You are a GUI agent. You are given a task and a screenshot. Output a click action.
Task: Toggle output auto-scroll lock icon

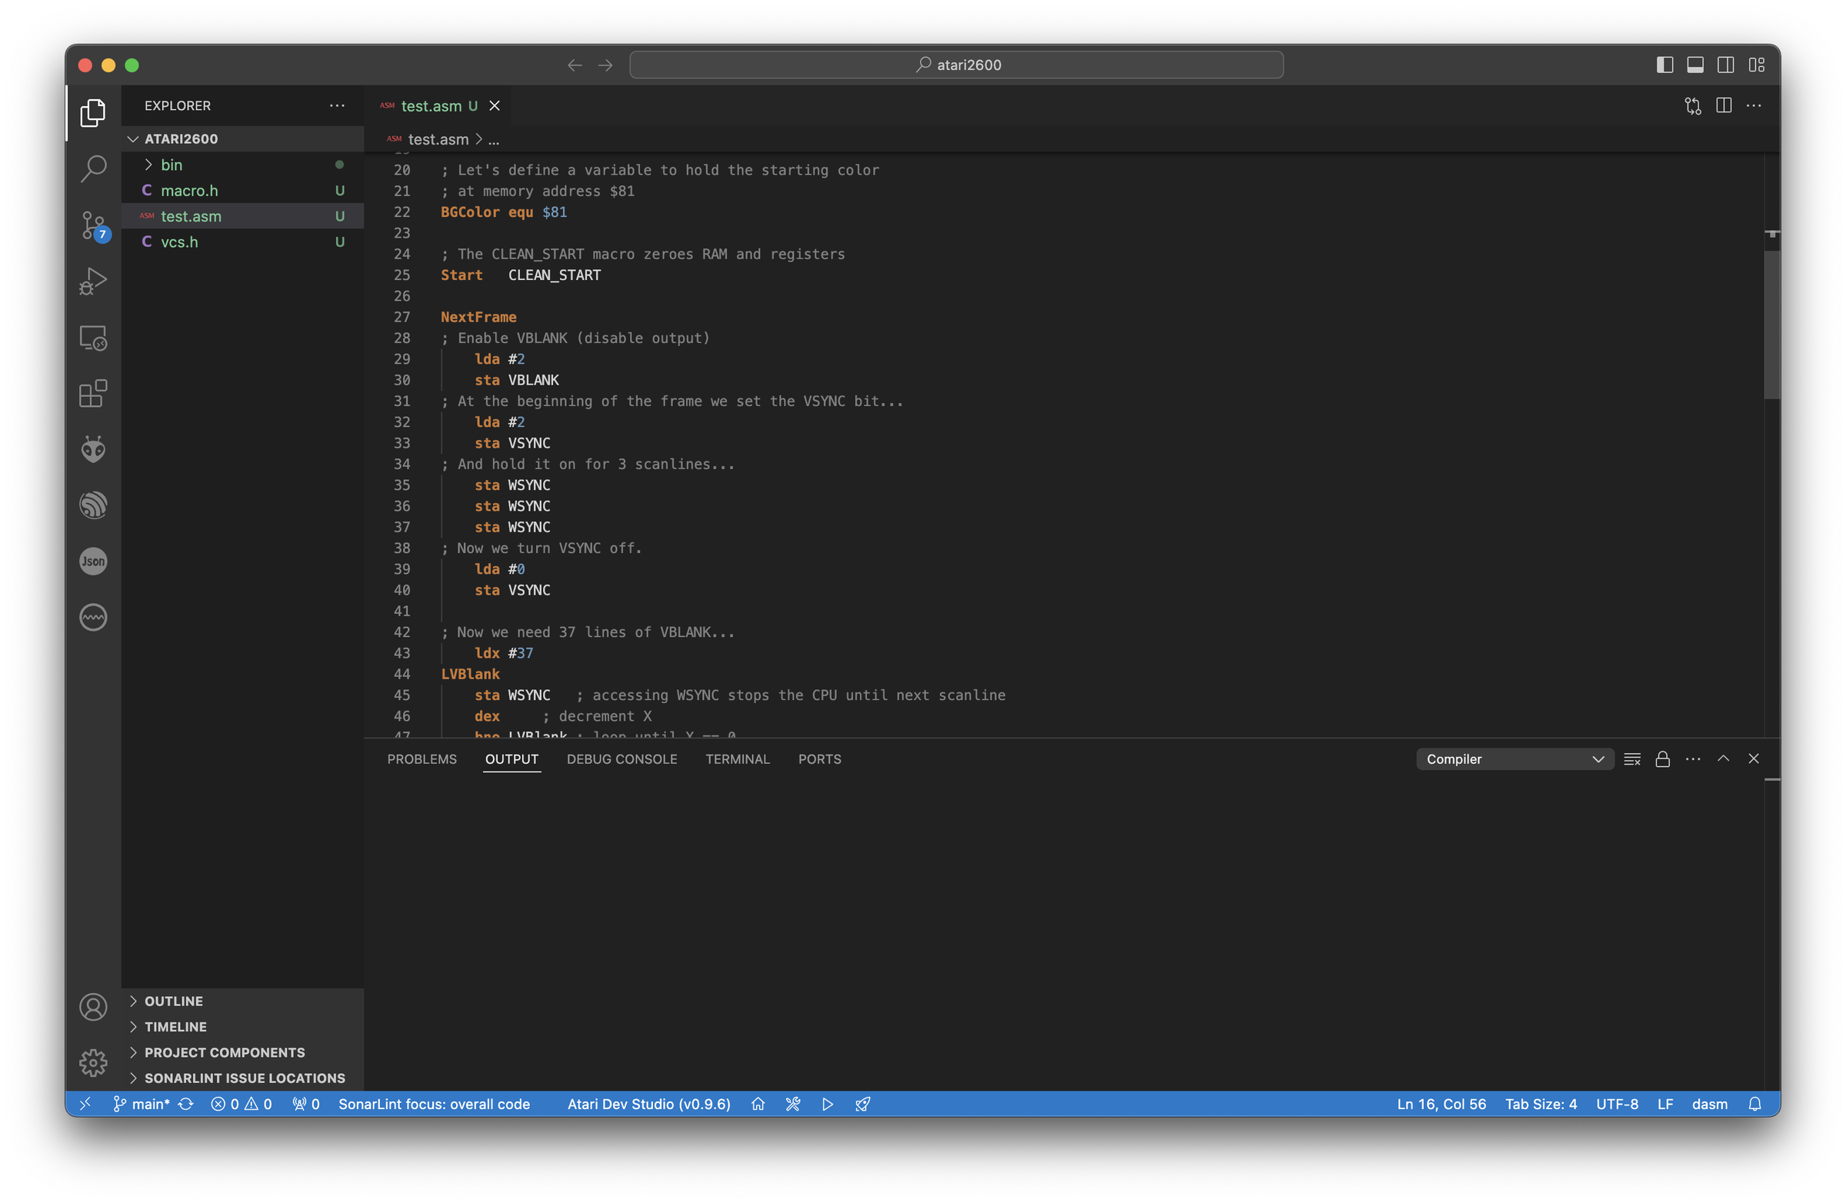click(1662, 759)
